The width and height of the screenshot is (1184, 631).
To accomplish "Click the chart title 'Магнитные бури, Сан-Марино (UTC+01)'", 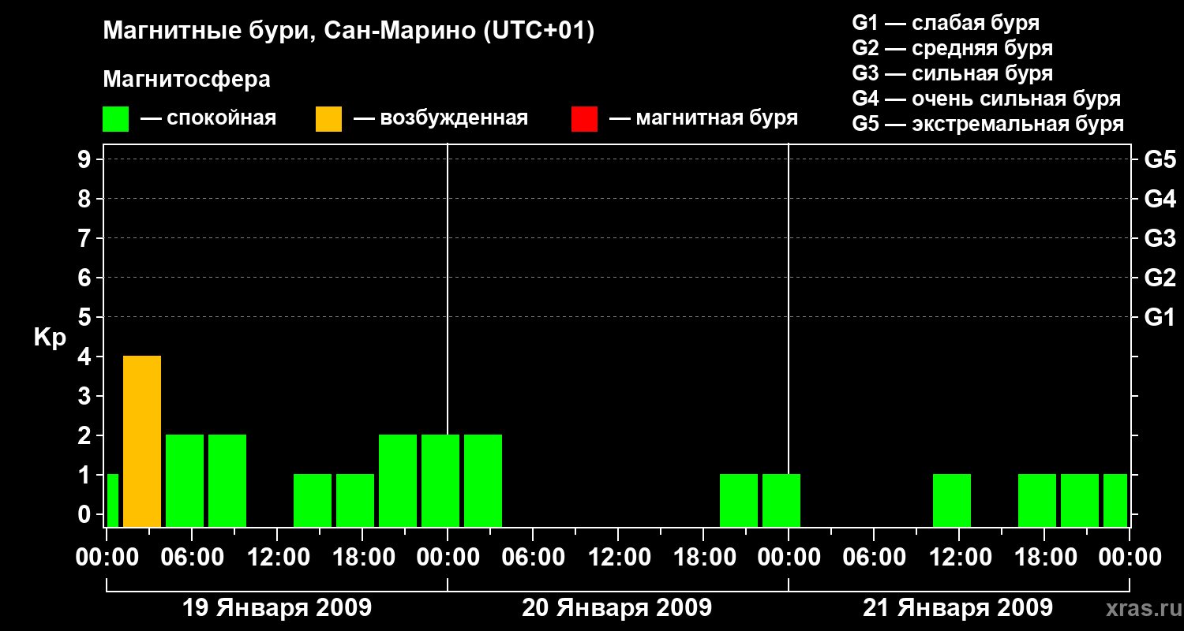I will (x=348, y=32).
